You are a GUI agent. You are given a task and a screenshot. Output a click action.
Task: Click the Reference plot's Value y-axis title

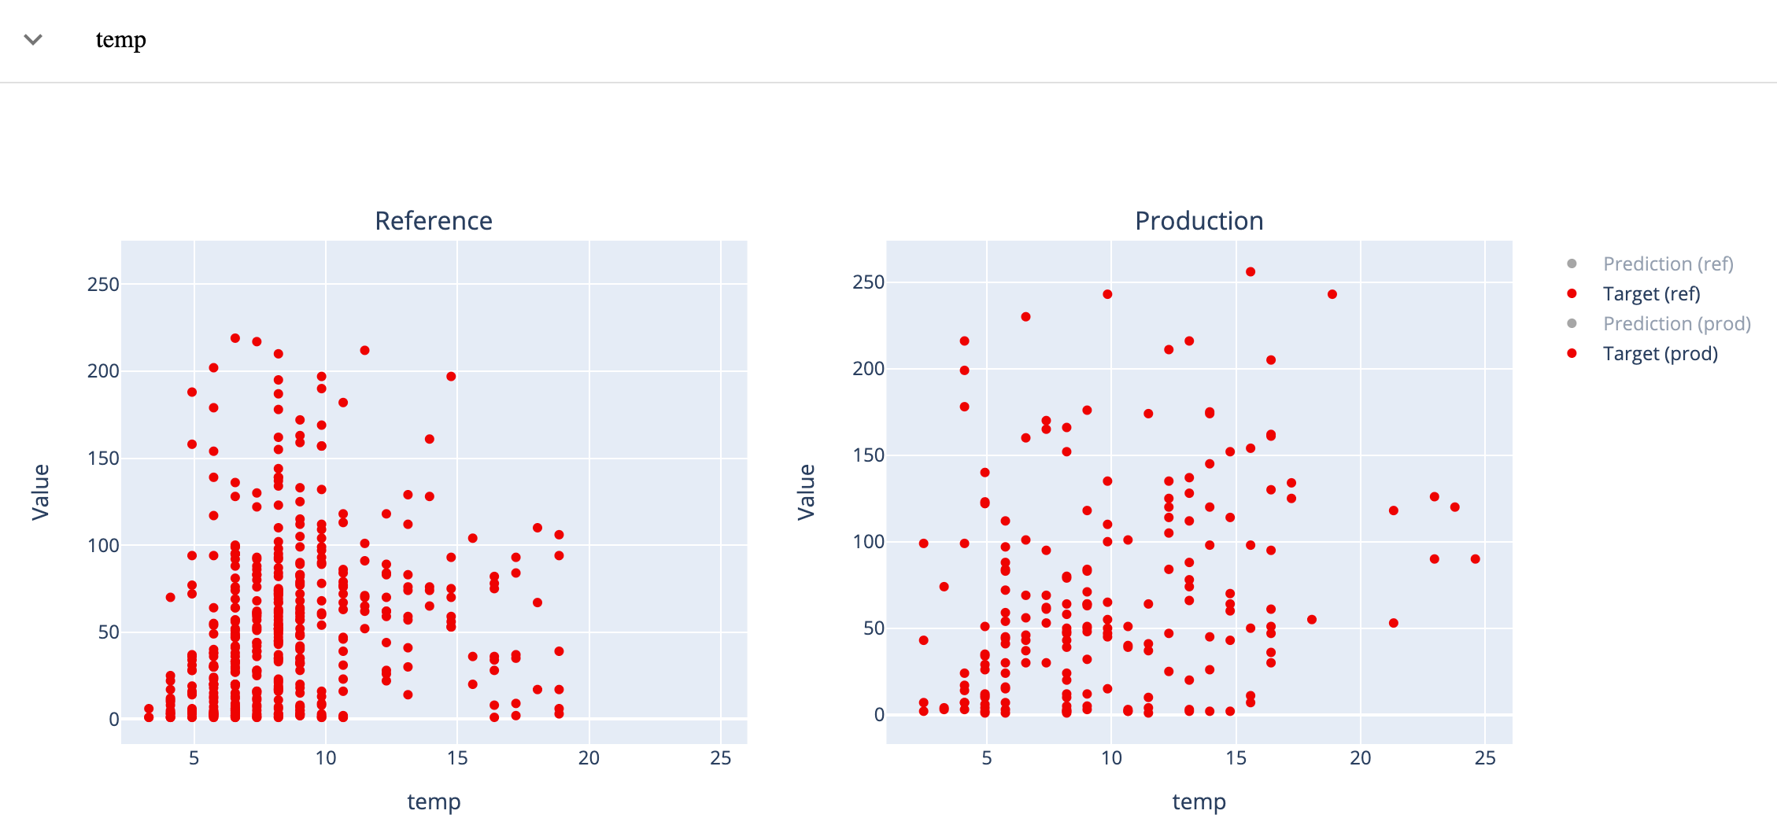click(41, 492)
